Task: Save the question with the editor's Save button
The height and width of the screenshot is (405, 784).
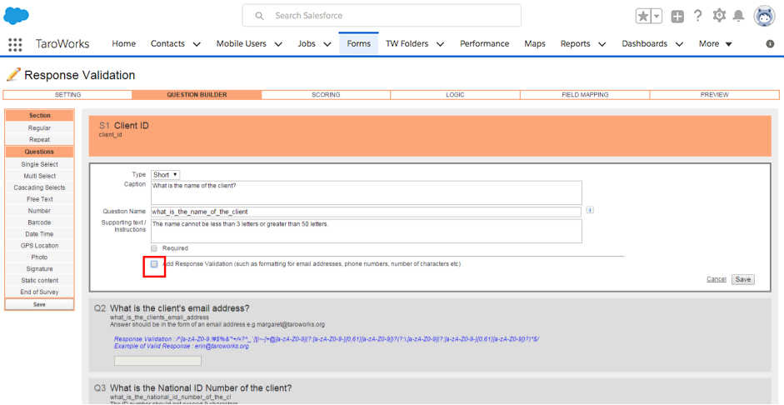Action: (x=742, y=279)
